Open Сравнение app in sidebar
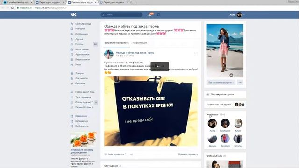Image resolution: width=299 pixels, height=168 pixels. pos(81,116)
